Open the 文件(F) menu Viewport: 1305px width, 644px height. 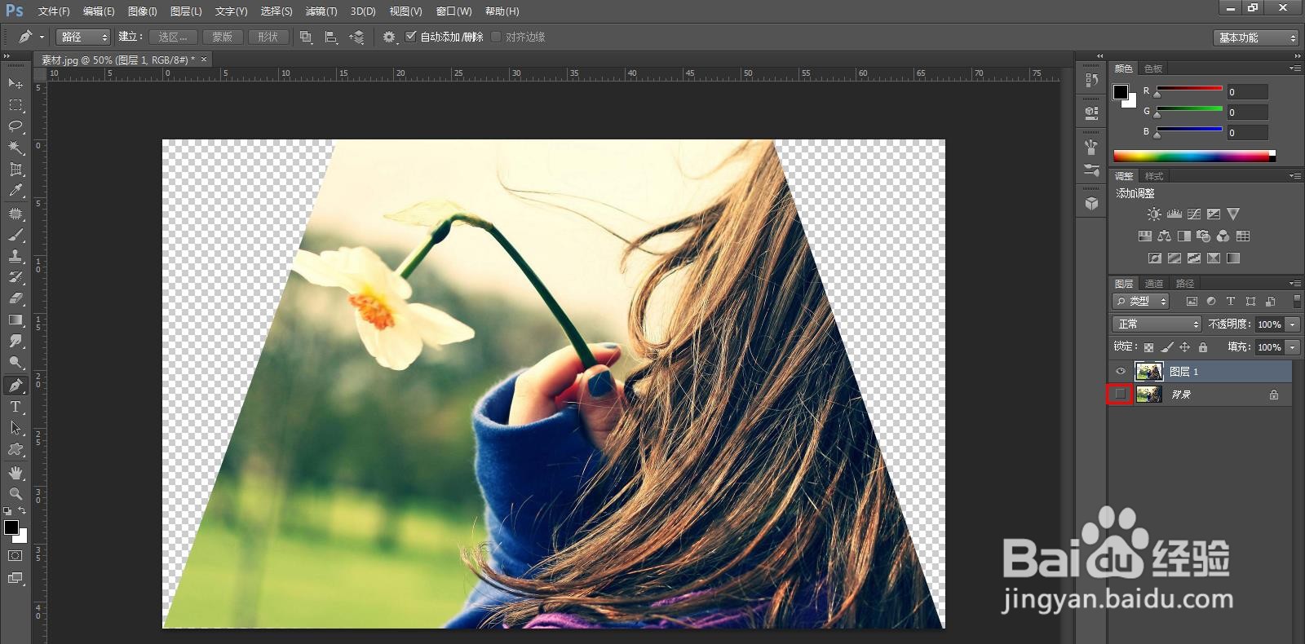[x=54, y=11]
